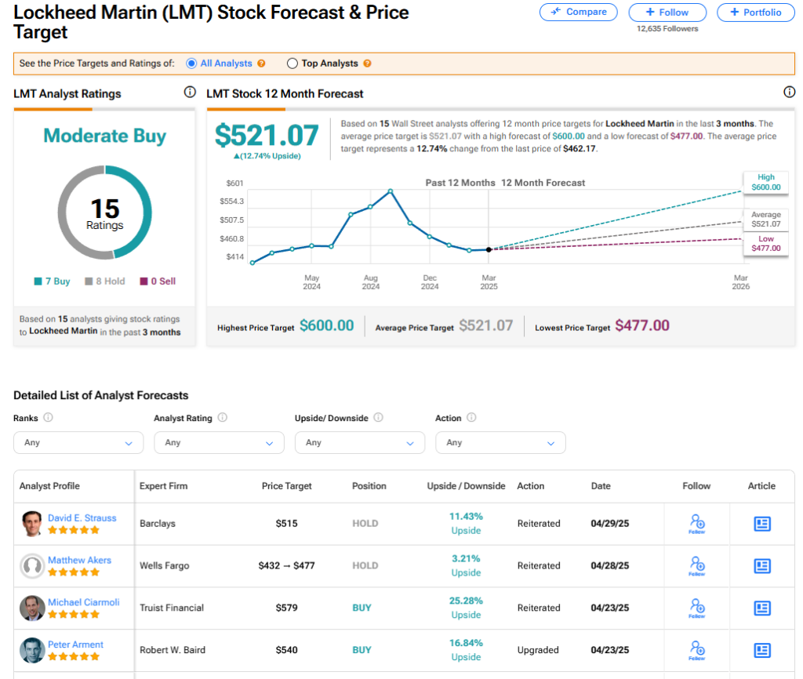Click the Upside/Downside info icon
The image size is (803, 679).
click(379, 417)
